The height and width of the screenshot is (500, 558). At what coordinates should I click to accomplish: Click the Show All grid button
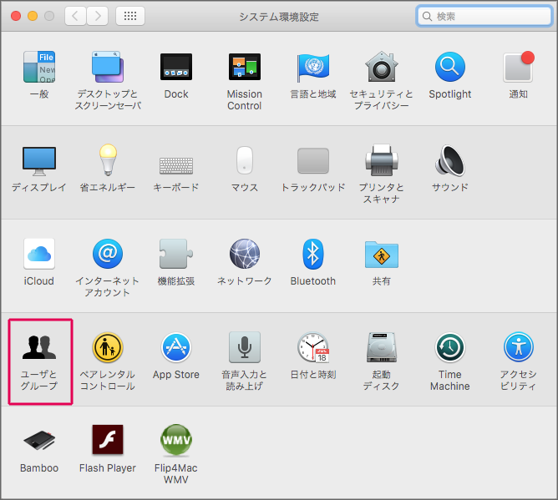click(x=130, y=16)
